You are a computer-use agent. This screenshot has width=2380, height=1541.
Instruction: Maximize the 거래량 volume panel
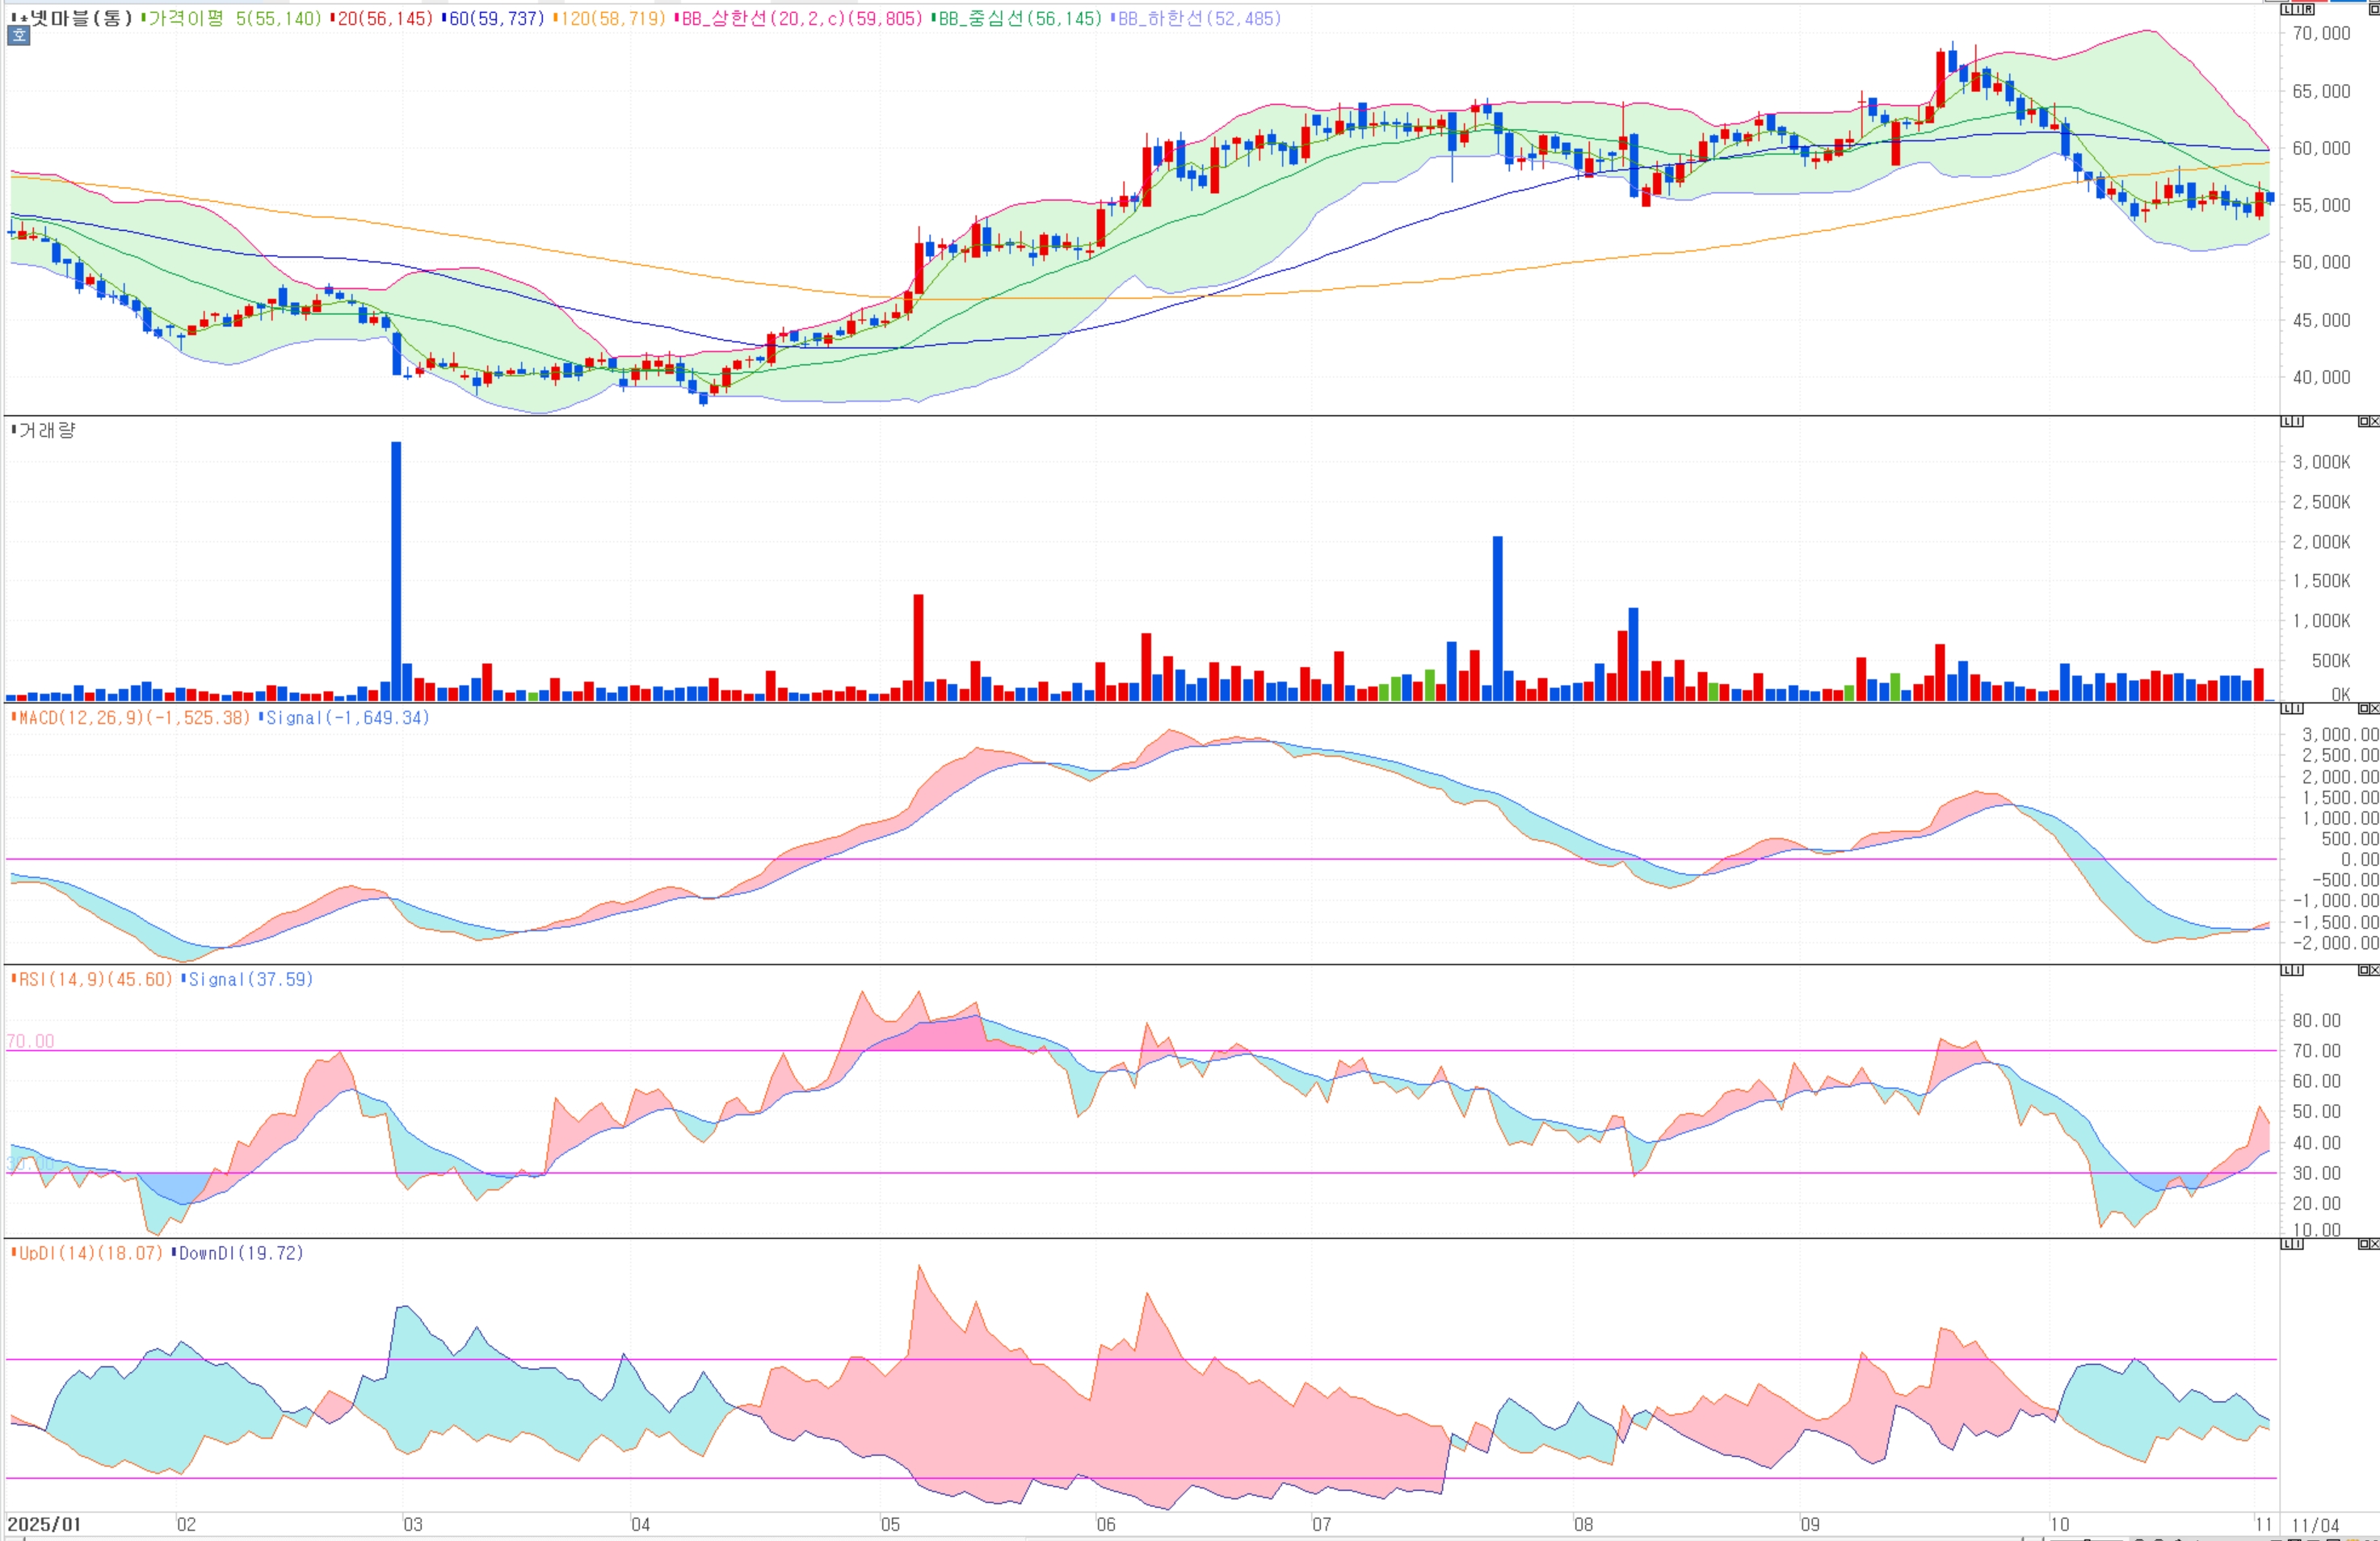[2364, 422]
